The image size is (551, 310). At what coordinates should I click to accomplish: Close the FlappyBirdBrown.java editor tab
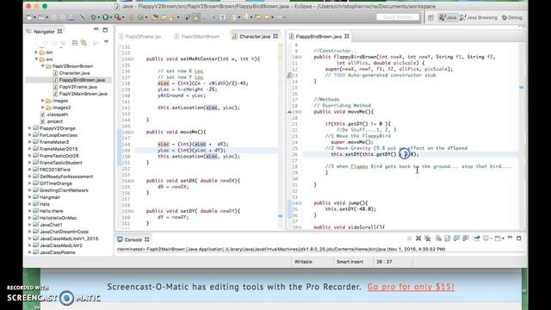tap(347, 36)
